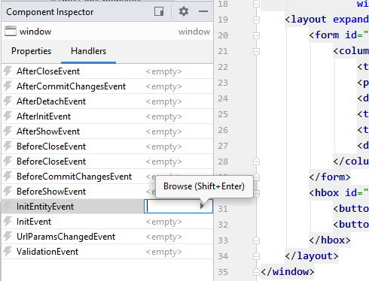369x281 pixels.
Task: Click the lightning icon beside AfterCommitChangesEvent
Action: point(8,86)
